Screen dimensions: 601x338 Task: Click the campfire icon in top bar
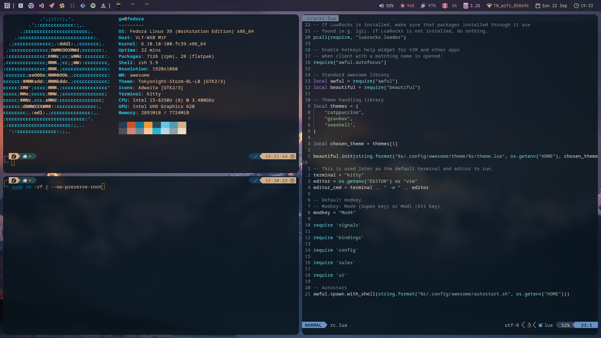[103, 6]
